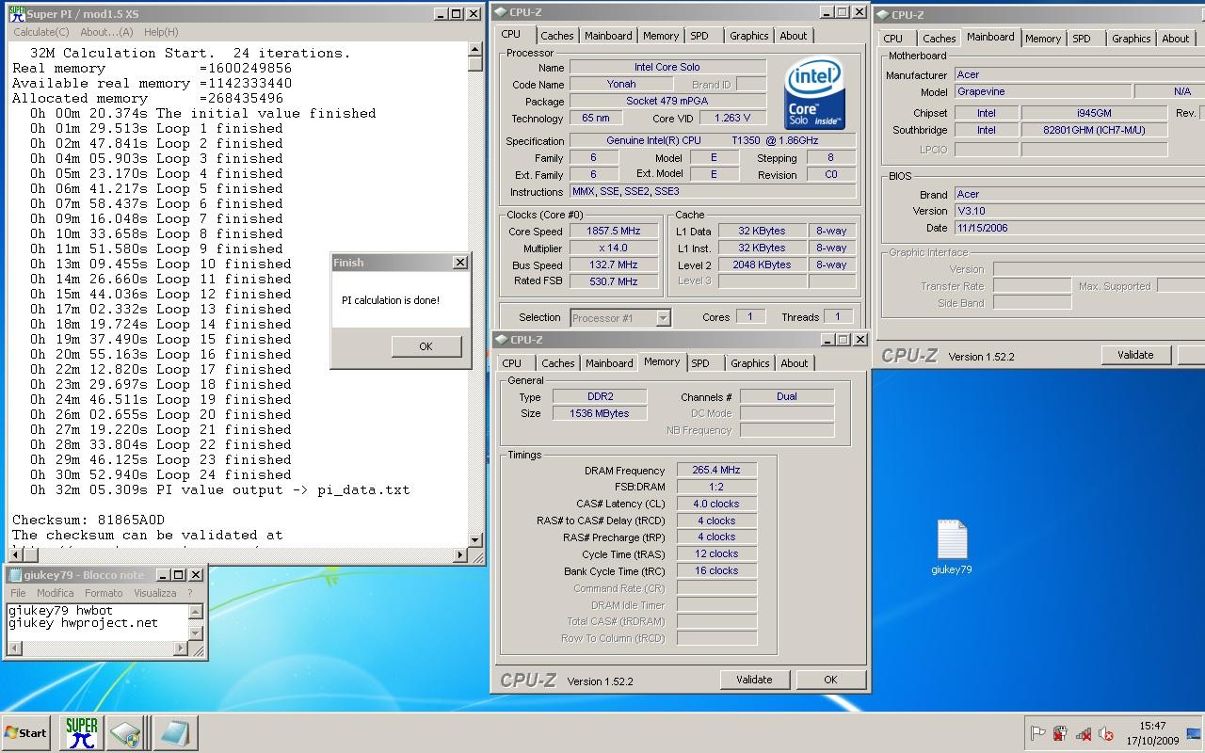Click Super PI vertical scrollbar down arrow
The image size is (1205, 753).
(475, 540)
